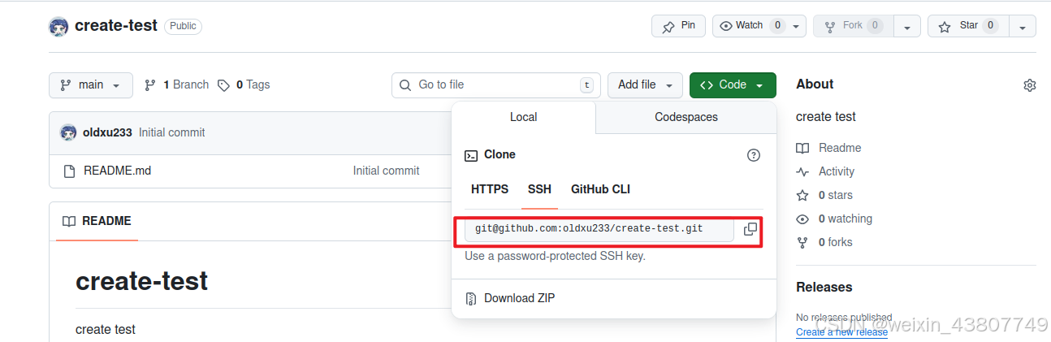Click the repository owner avatar beside create-test
The height and width of the screenshot is (342, 1051).
coord(58,26)
